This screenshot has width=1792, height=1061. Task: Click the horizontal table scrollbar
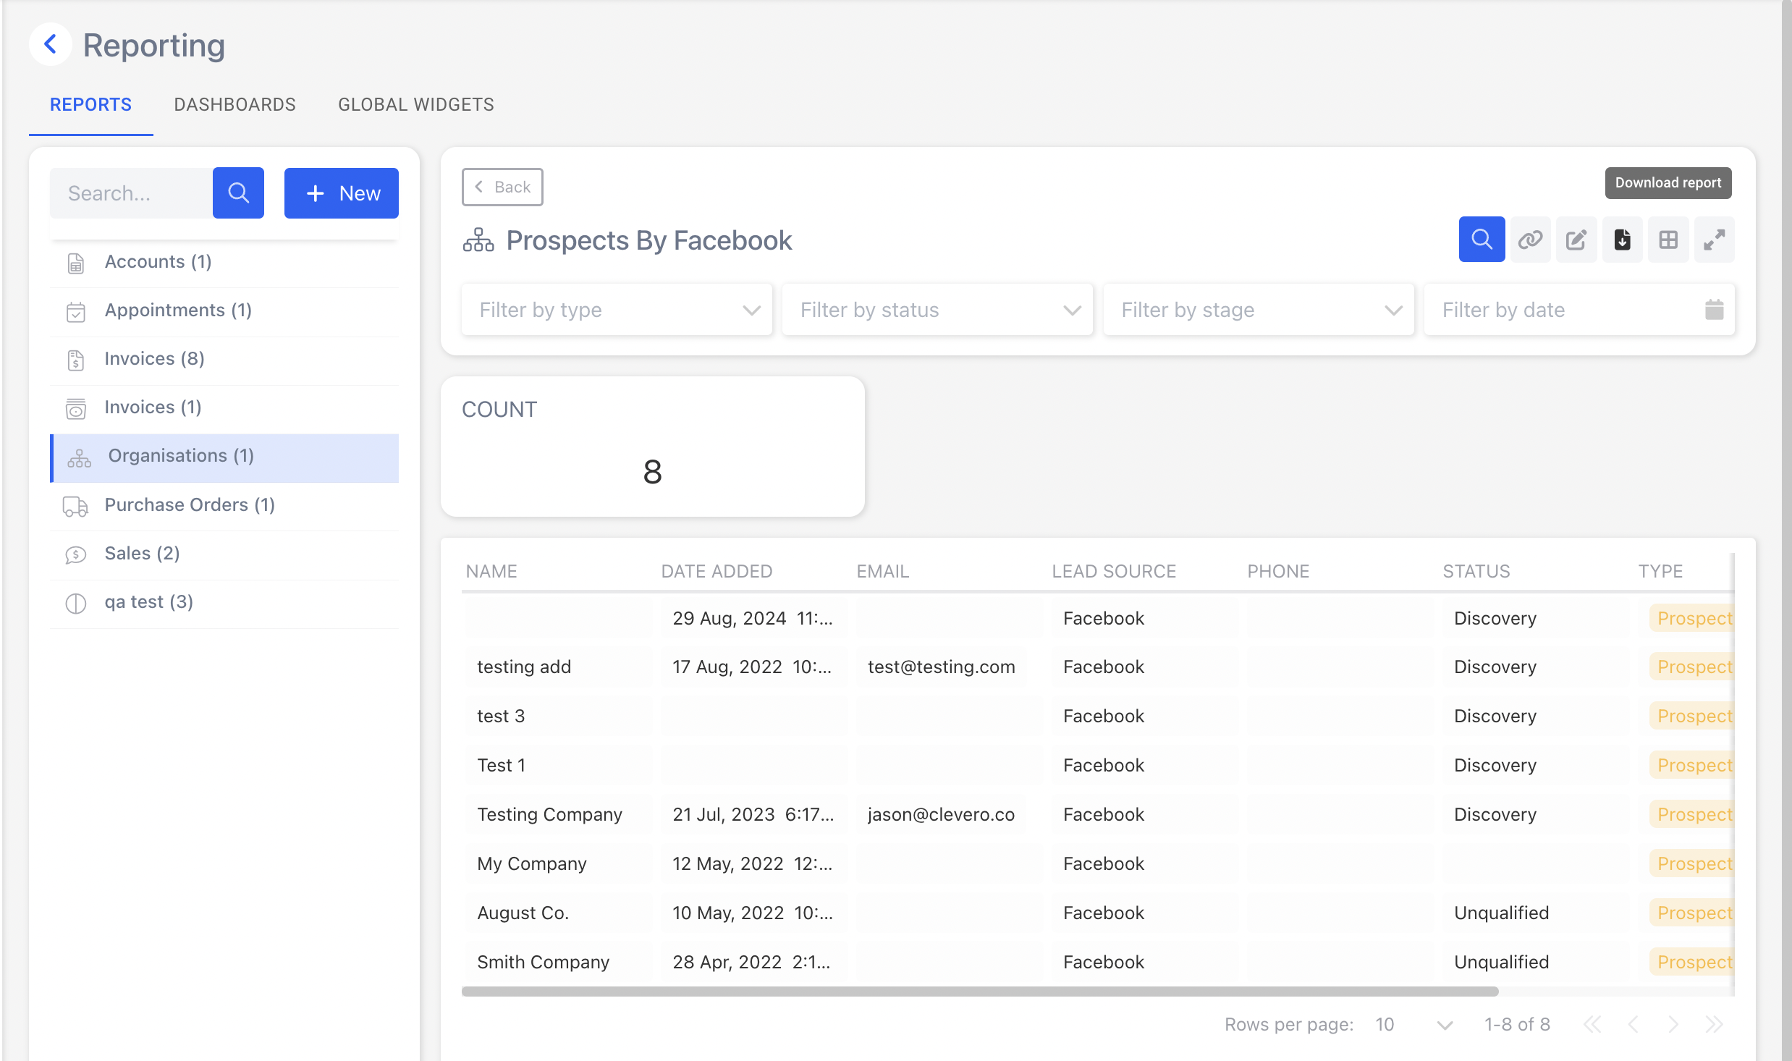click(x=980, y=992)
